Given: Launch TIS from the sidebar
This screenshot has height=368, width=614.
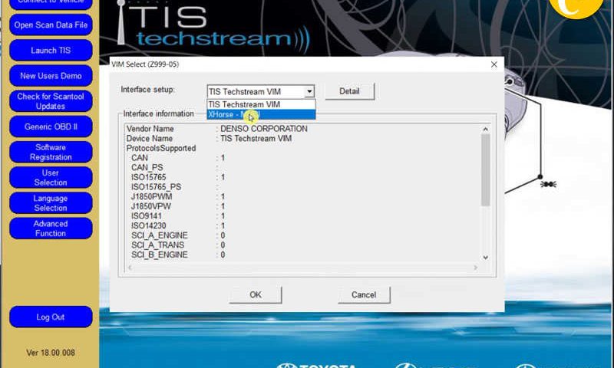Looking at the screenshot, I should [51, 51].
